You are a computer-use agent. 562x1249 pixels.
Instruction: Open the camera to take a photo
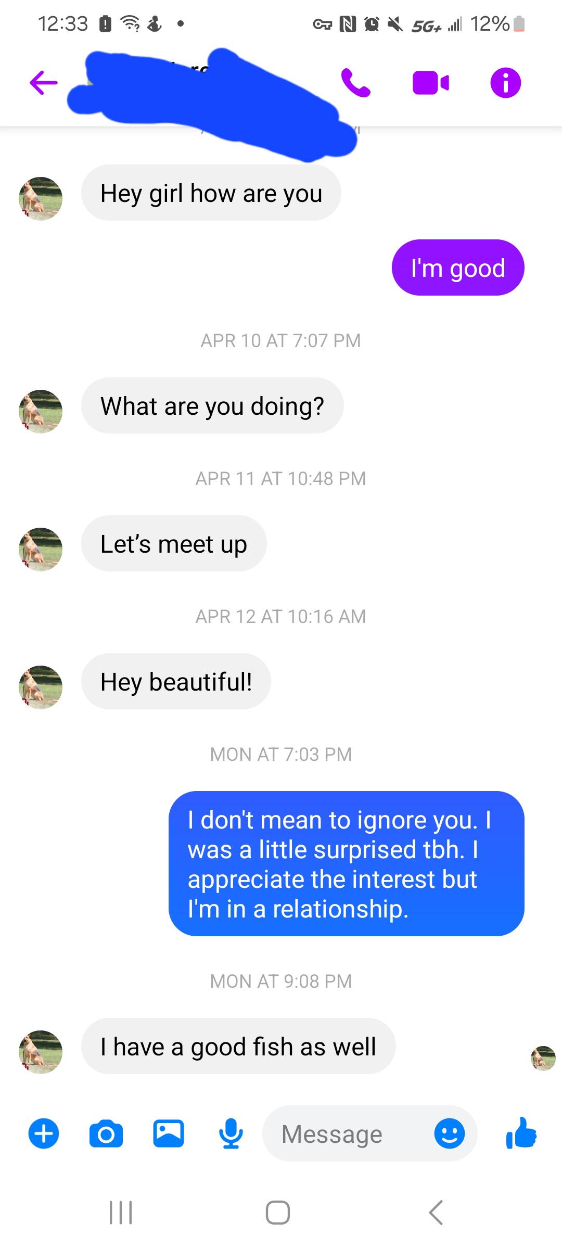click(x=106, y=1133)
